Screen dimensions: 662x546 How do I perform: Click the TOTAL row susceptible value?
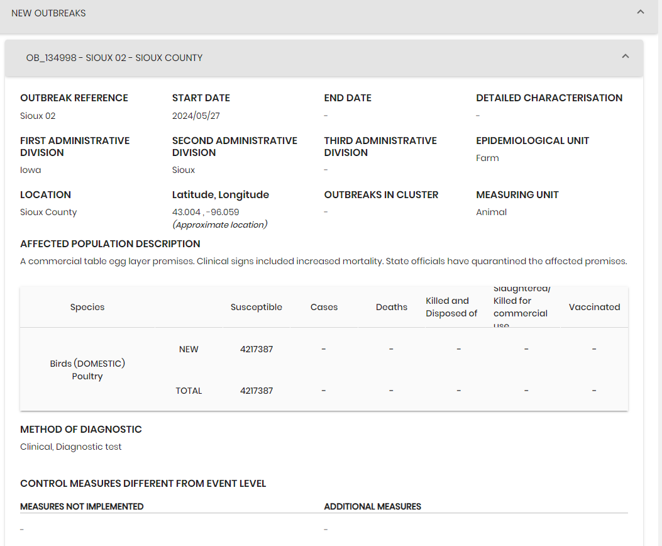(257, 391)
